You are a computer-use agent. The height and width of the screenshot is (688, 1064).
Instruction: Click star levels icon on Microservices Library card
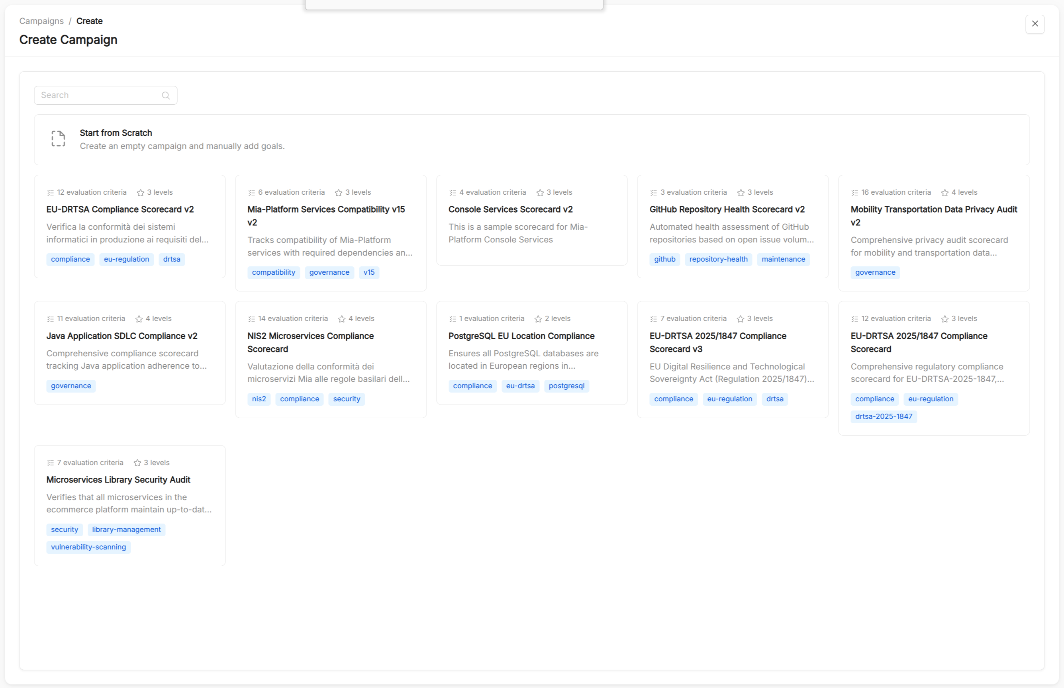[137, 463]
